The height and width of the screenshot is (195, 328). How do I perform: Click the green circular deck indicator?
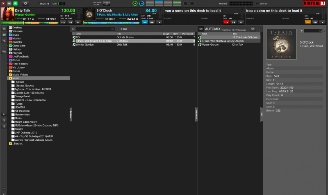[135, 3]
